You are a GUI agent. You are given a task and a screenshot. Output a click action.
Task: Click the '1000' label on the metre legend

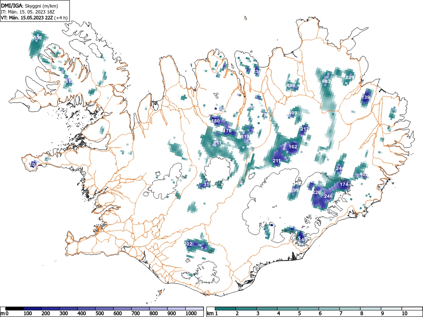coord(191,314)
